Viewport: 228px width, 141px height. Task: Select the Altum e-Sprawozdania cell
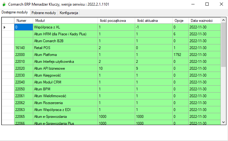(x=65, y=117)
